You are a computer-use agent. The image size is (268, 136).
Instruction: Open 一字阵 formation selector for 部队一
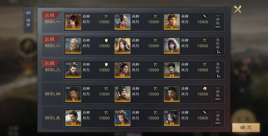pyautogui.click(x=218, y=22)
